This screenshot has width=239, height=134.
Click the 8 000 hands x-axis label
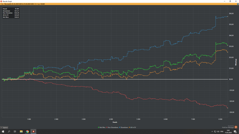click(220, 119)
